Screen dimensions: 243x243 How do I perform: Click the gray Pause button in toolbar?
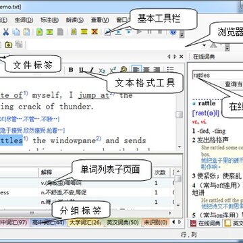pos(149,32)
